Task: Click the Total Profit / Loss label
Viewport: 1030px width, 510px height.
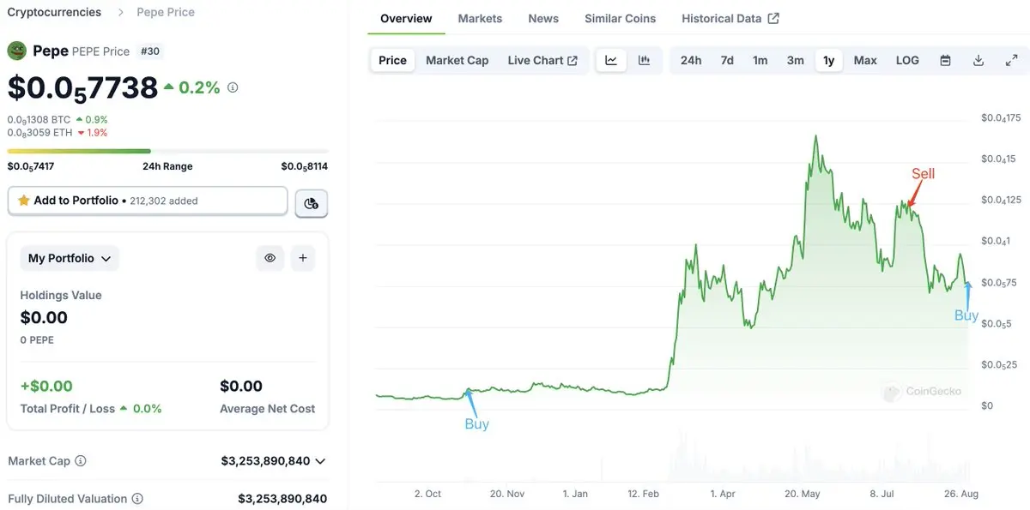Action: (x=68, y=409)
